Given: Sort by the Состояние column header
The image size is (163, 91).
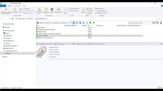Looking at the screenshot, I should pos(99,26).
